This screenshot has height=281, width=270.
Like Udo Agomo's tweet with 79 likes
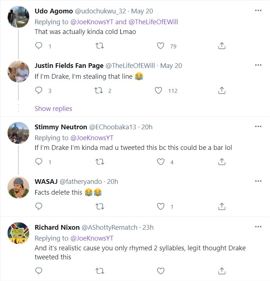point(161,46)
